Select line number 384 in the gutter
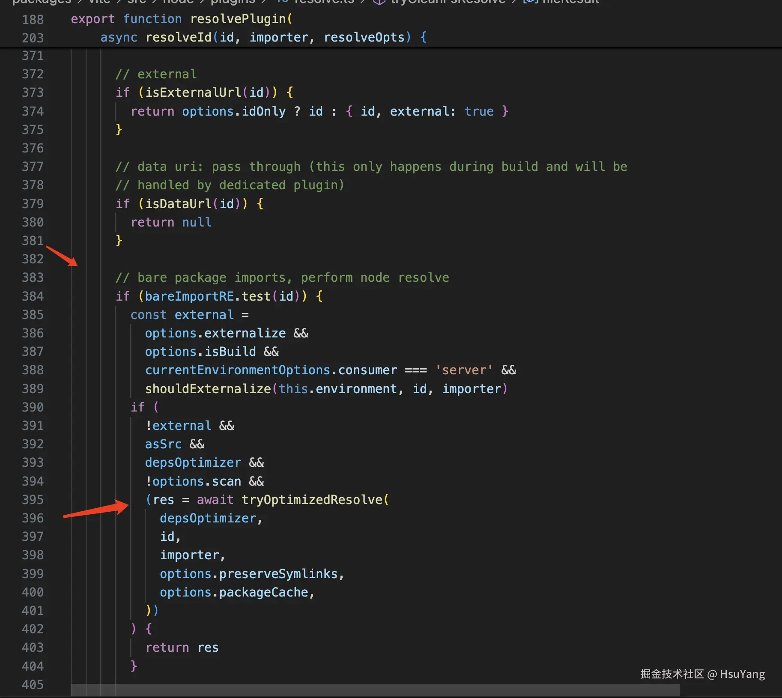 33,296
